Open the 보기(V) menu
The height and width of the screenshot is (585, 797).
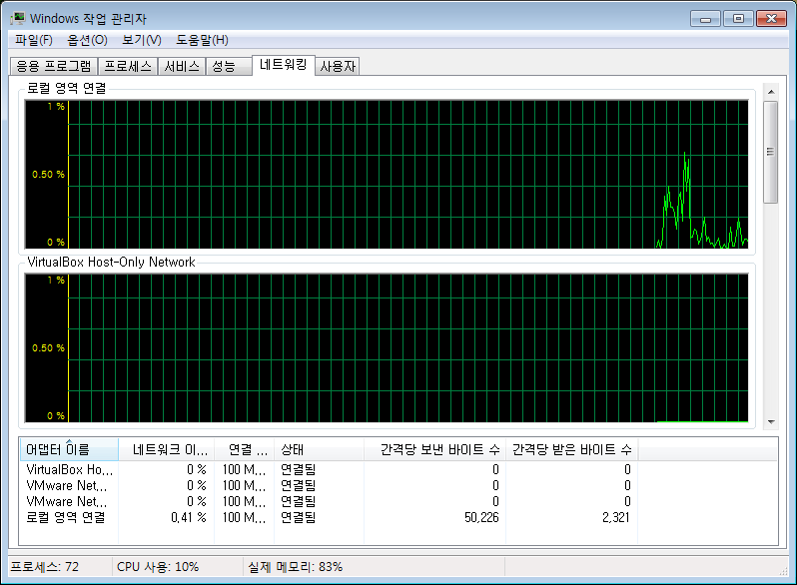tap(142, 40)
